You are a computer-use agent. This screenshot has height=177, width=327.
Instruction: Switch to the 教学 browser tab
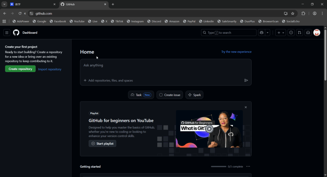[32, 4]
